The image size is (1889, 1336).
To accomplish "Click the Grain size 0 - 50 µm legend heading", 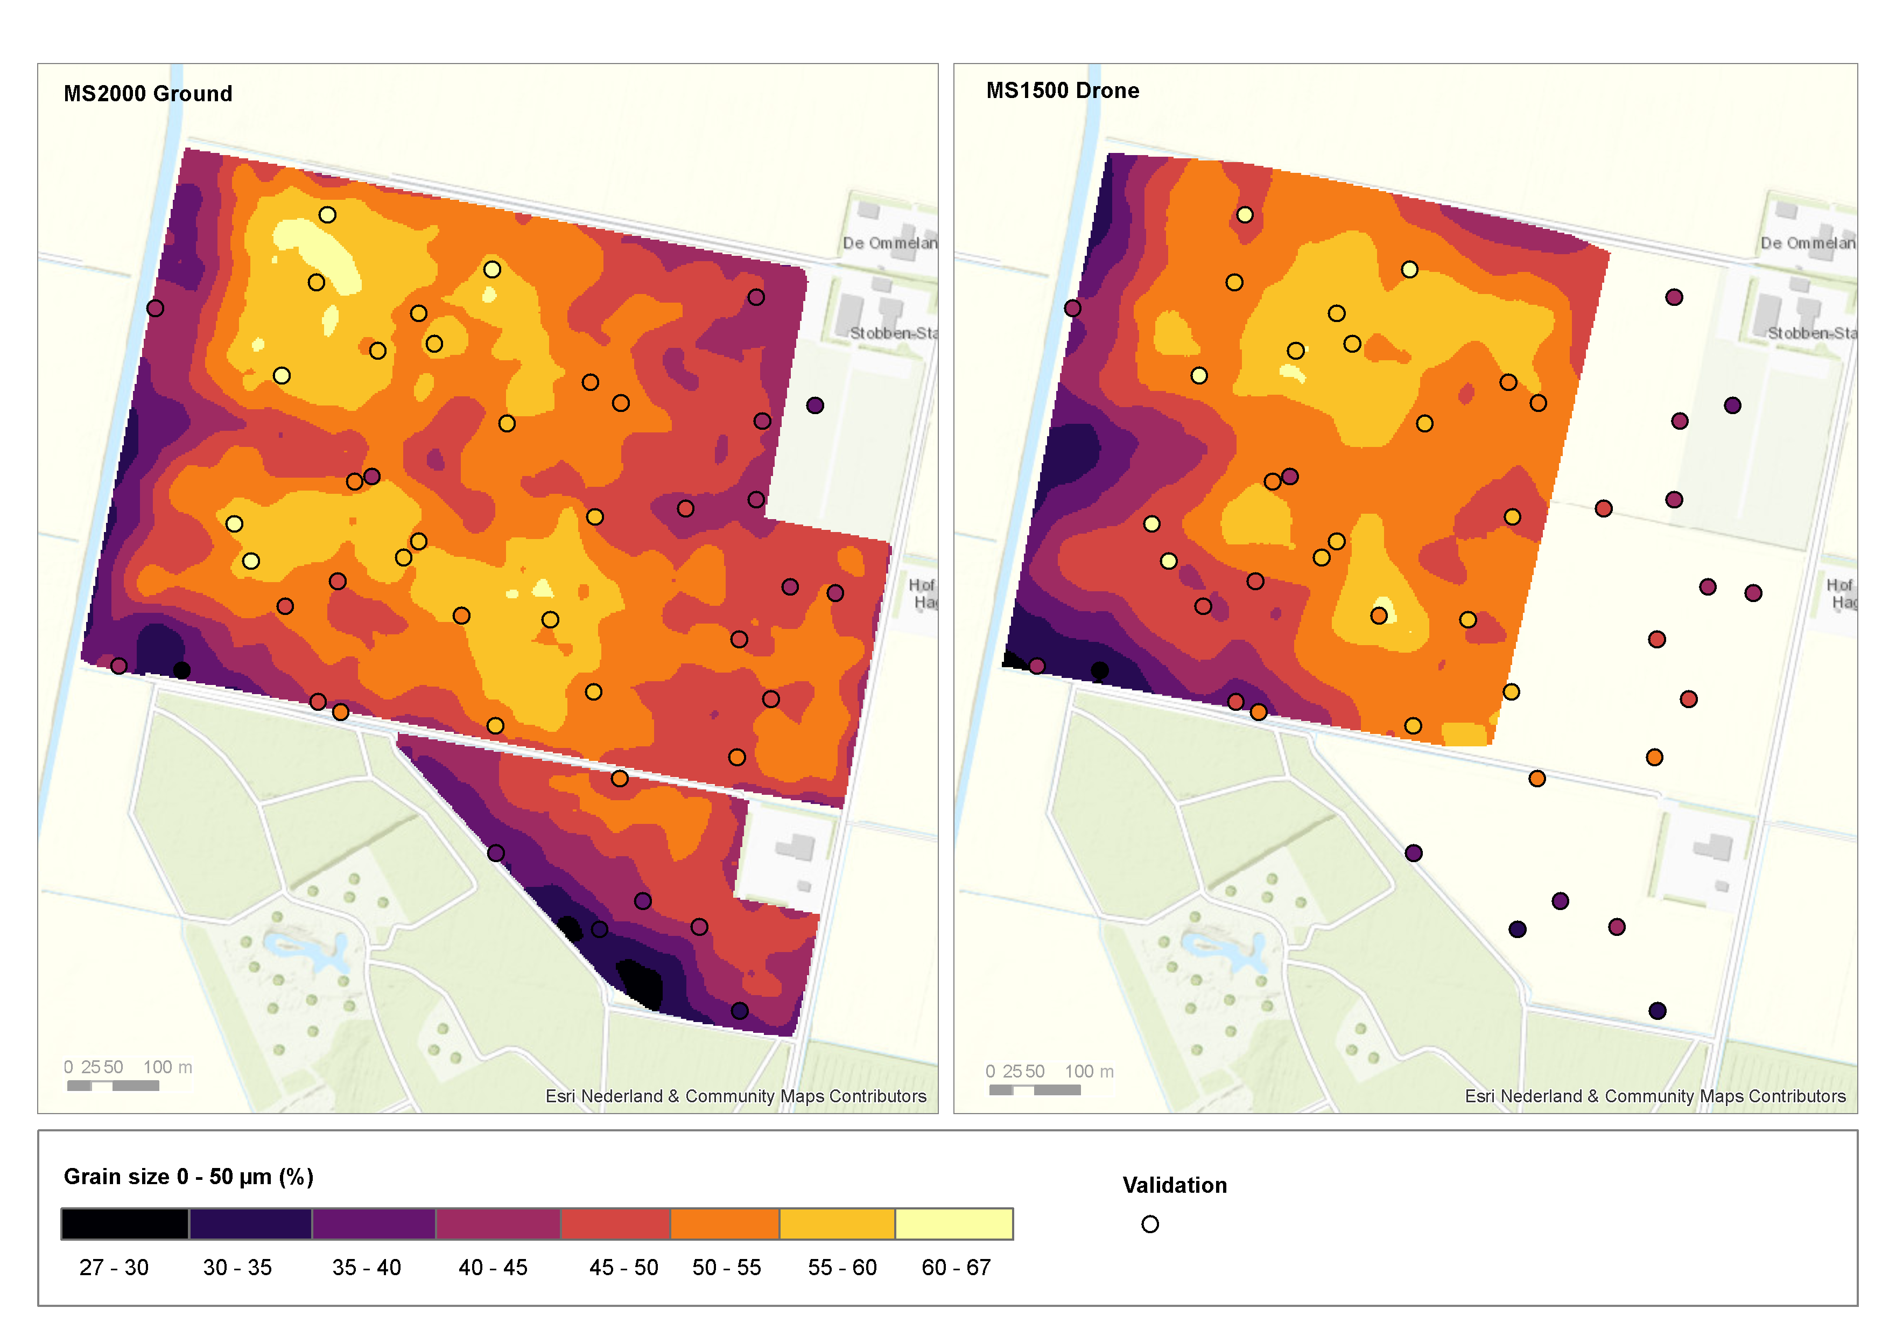I will coord(188,1176).
